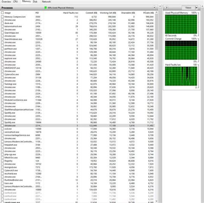This screenshot has height=203, width=204.
Task: Select the MfeAVSvc.exe process name
Action: (x=11, y=157)
